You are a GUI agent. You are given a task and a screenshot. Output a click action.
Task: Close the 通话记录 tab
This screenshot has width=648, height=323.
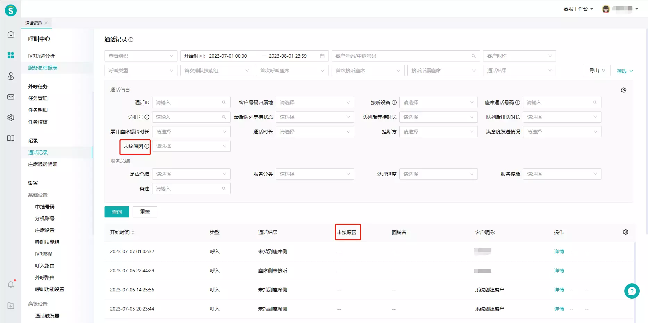[x=46, y=23]
